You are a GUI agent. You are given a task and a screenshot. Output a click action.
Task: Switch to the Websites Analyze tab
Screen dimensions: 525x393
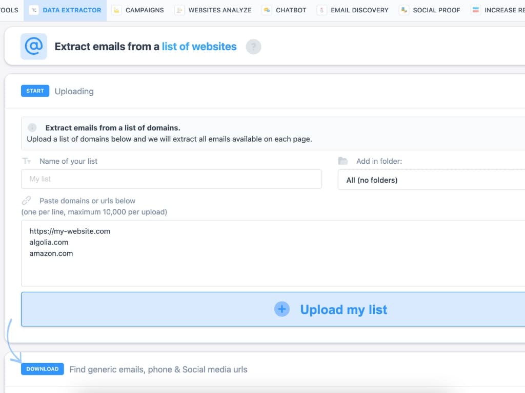[x=220, y=10]
